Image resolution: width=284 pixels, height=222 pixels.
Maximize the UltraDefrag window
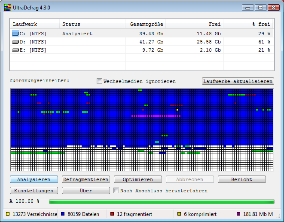coord(260,8)
